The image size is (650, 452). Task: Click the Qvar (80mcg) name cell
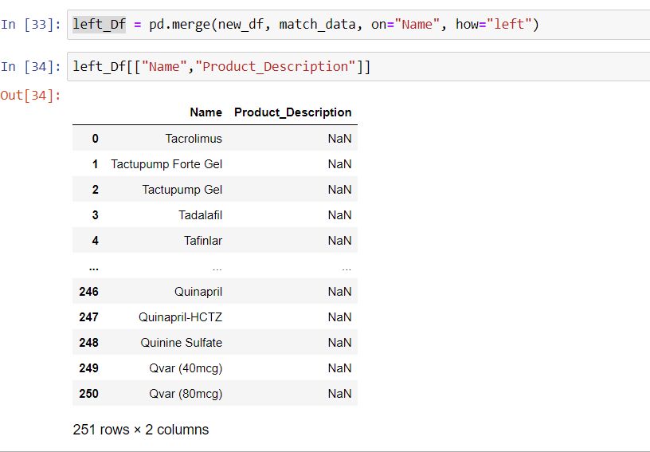pyautogui.click(x=186, y=394)
